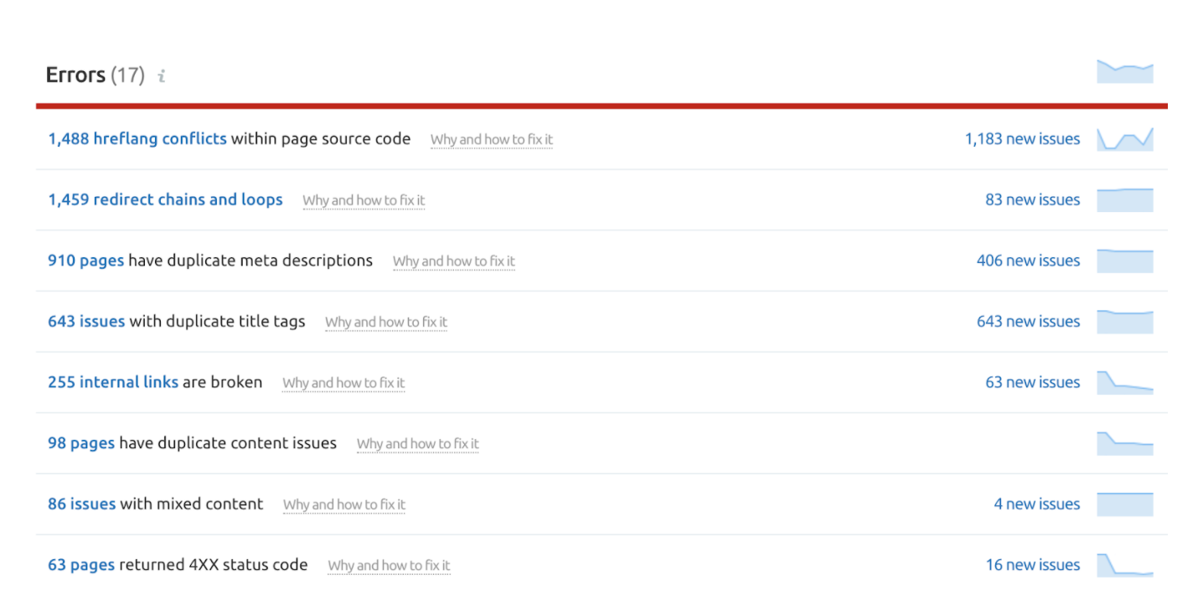View the 16 new 4XX status issues
1198x605 pixels.
pos(1033,564)
